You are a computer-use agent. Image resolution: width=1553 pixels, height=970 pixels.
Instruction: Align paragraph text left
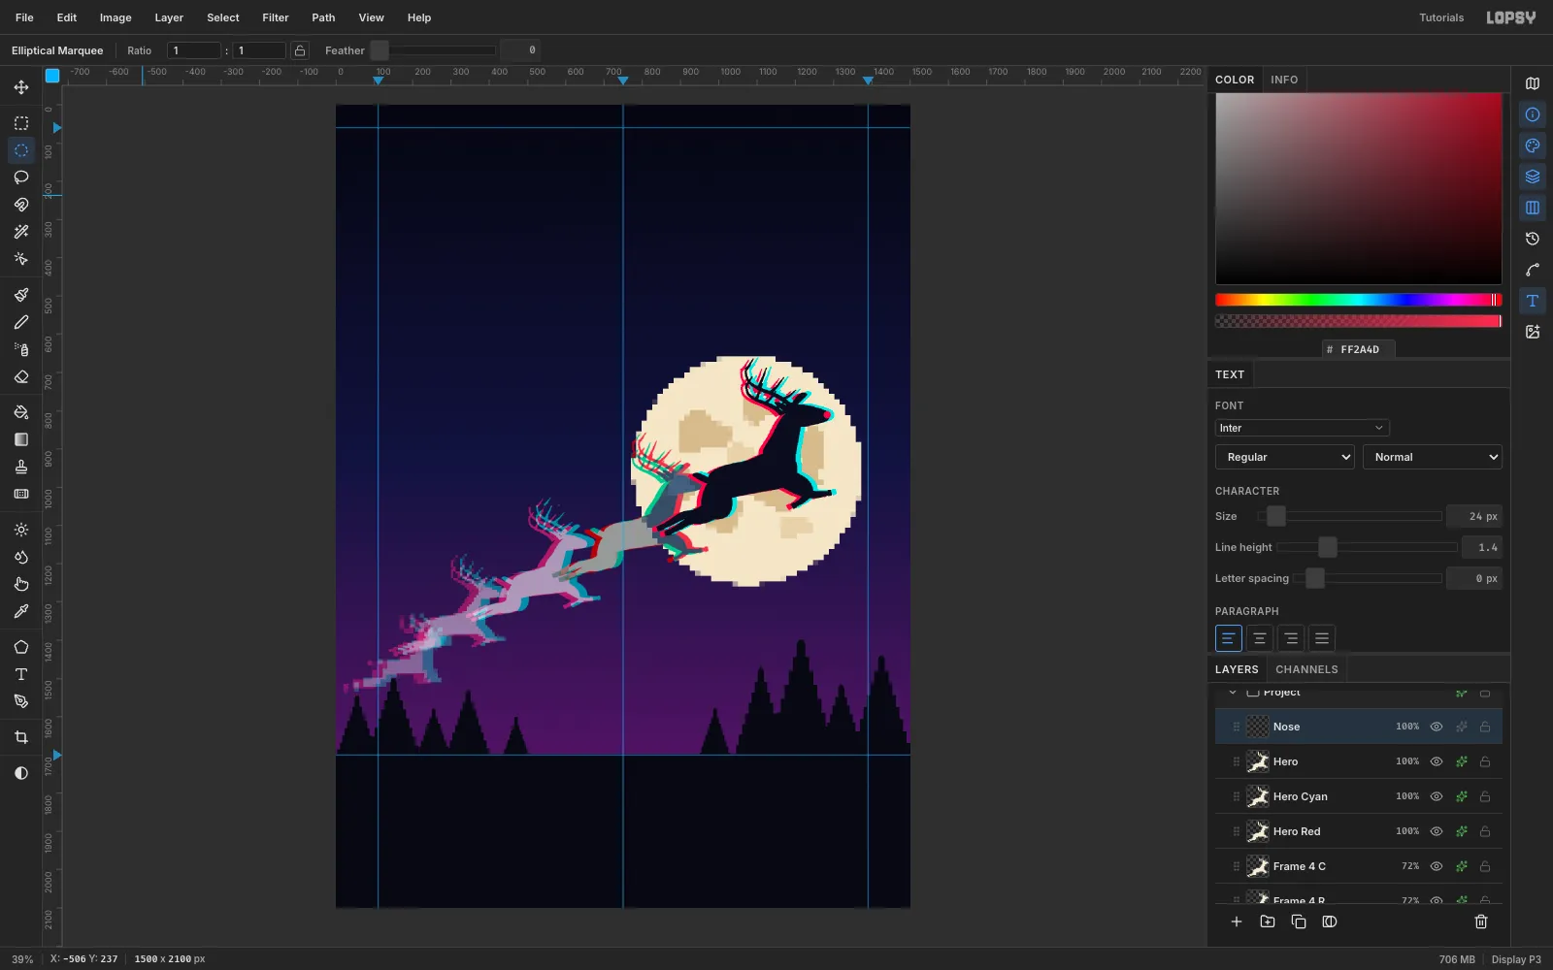(1228, 638)
